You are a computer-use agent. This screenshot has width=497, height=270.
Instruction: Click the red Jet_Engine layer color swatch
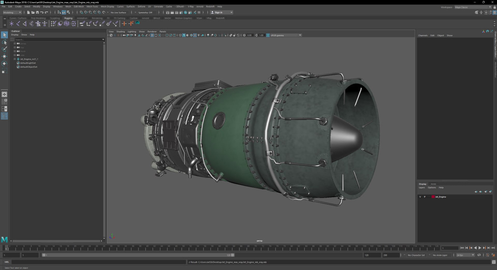(x=433, y=197)
